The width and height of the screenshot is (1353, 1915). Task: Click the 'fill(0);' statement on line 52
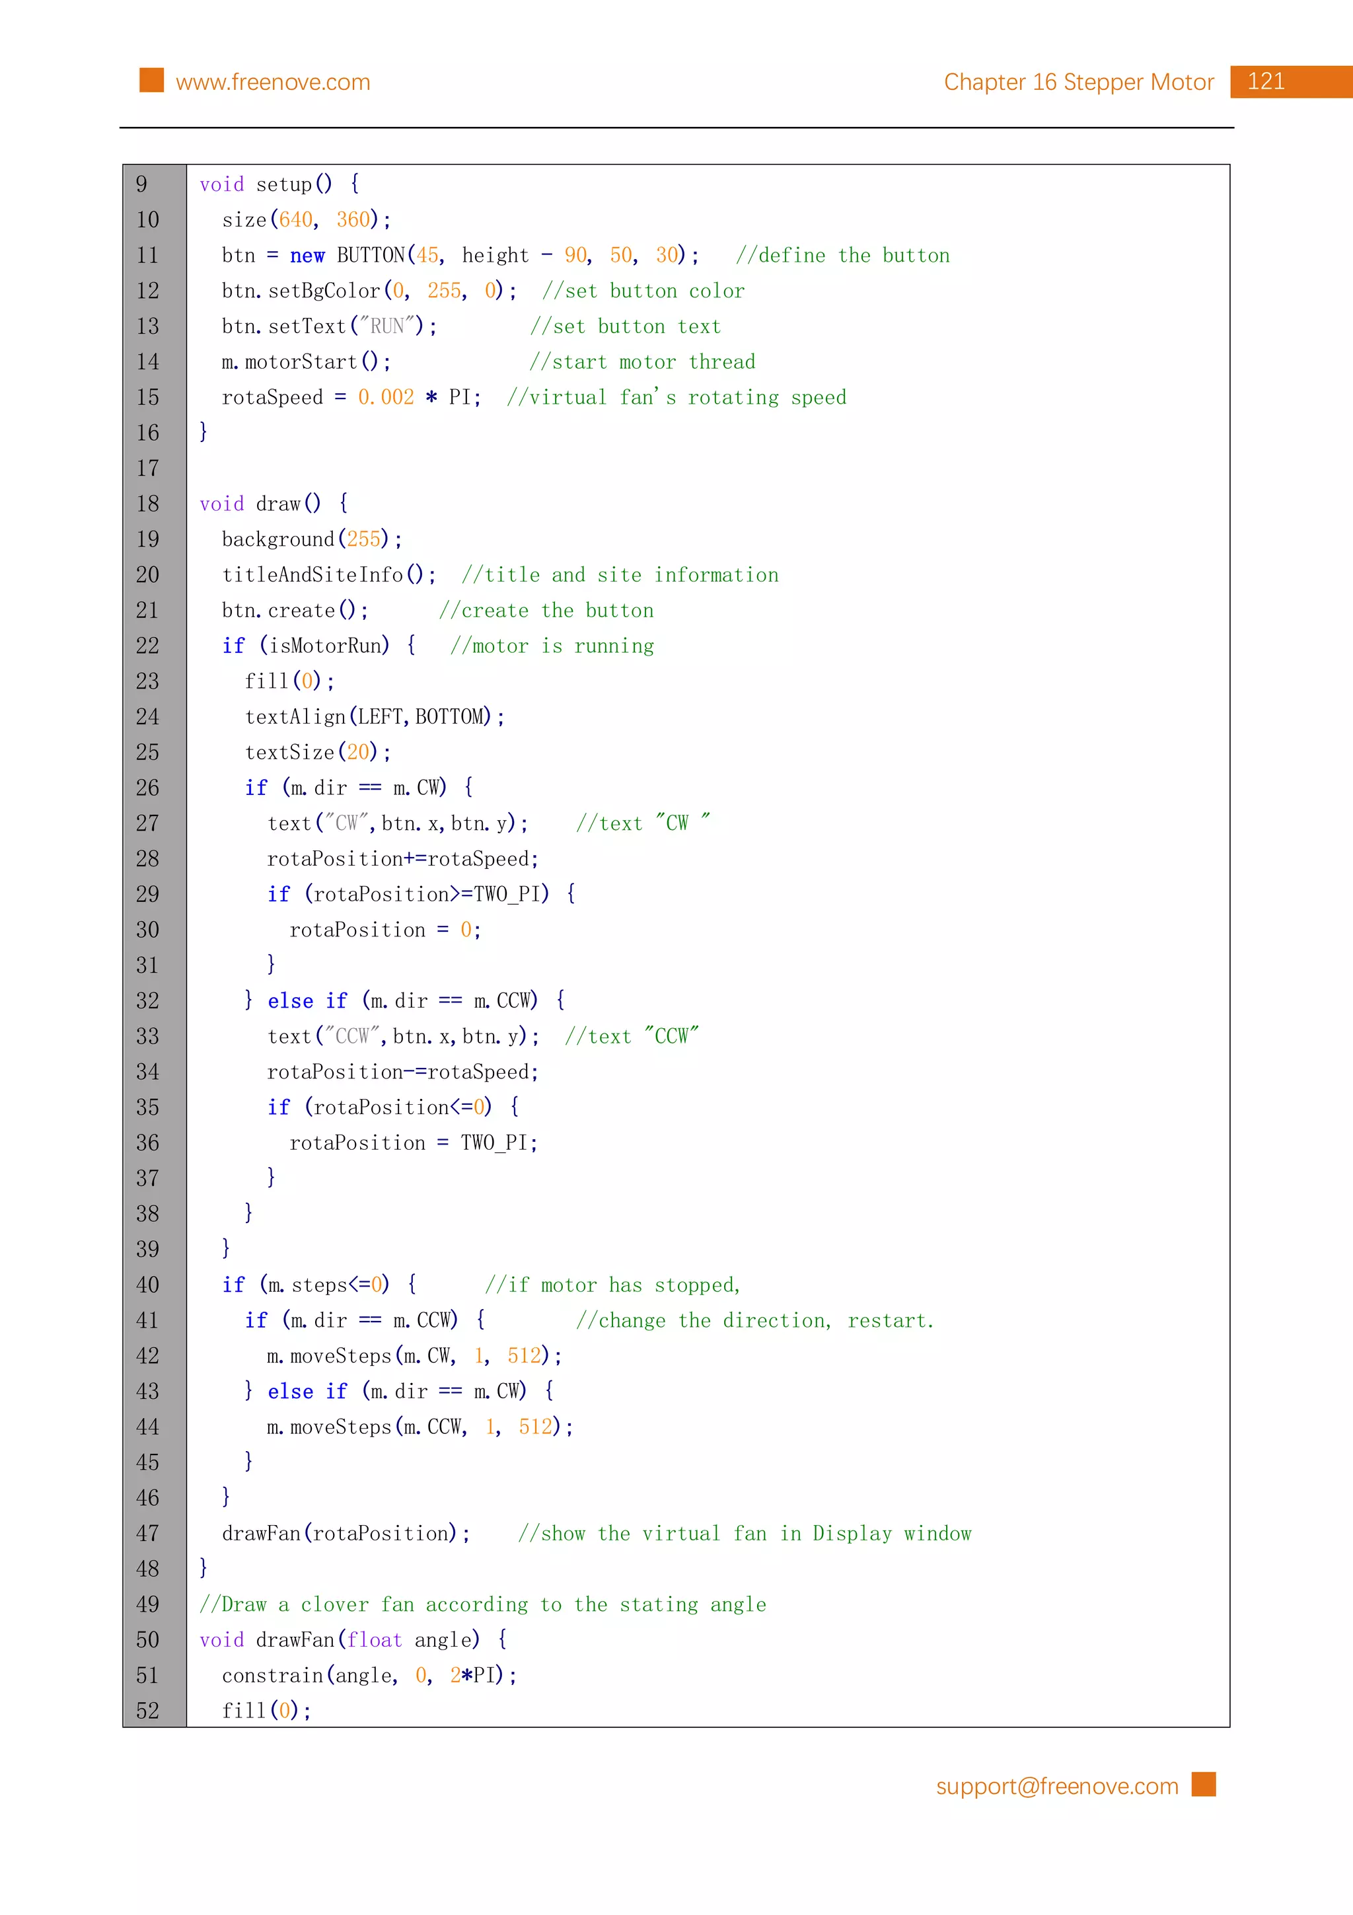click(x=267, y=1711)
